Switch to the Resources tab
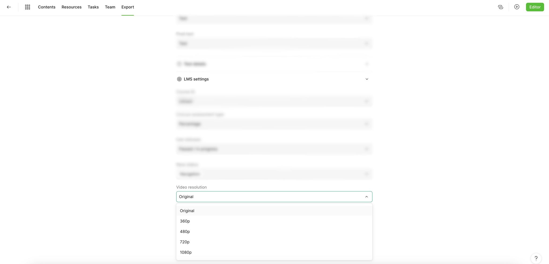Image resolution: width=549 pixels, height=264 pixels. 72,7
